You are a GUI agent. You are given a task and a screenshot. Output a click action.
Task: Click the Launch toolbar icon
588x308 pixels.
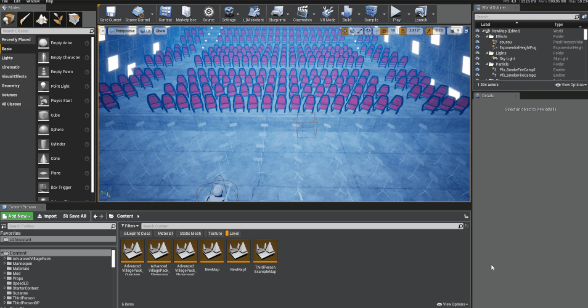[421, 14]
